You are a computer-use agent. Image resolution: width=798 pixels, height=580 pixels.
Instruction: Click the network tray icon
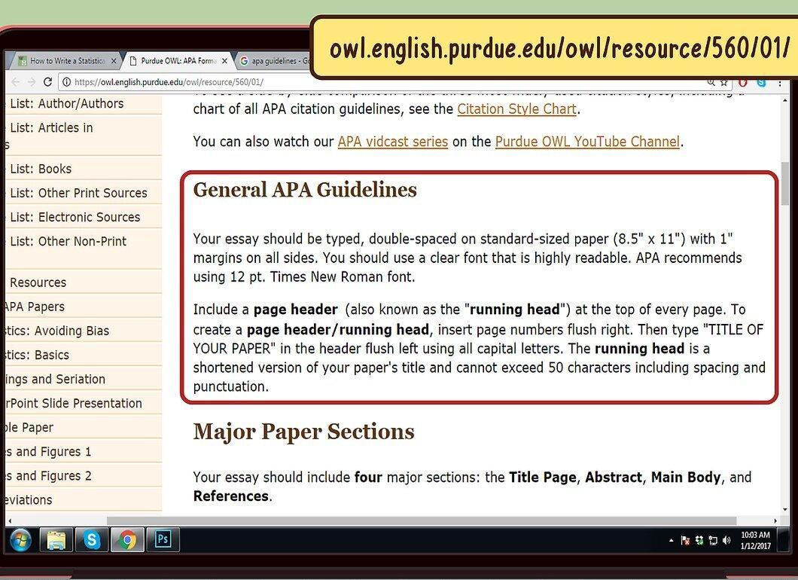click(713, 540)
